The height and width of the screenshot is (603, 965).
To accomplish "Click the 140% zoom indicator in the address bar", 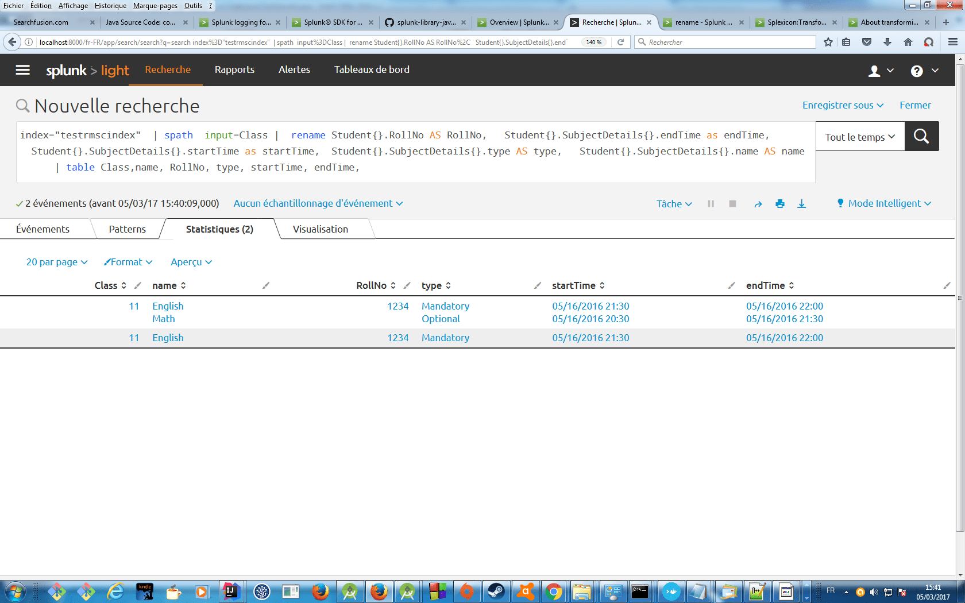I will tap(593, 41).
